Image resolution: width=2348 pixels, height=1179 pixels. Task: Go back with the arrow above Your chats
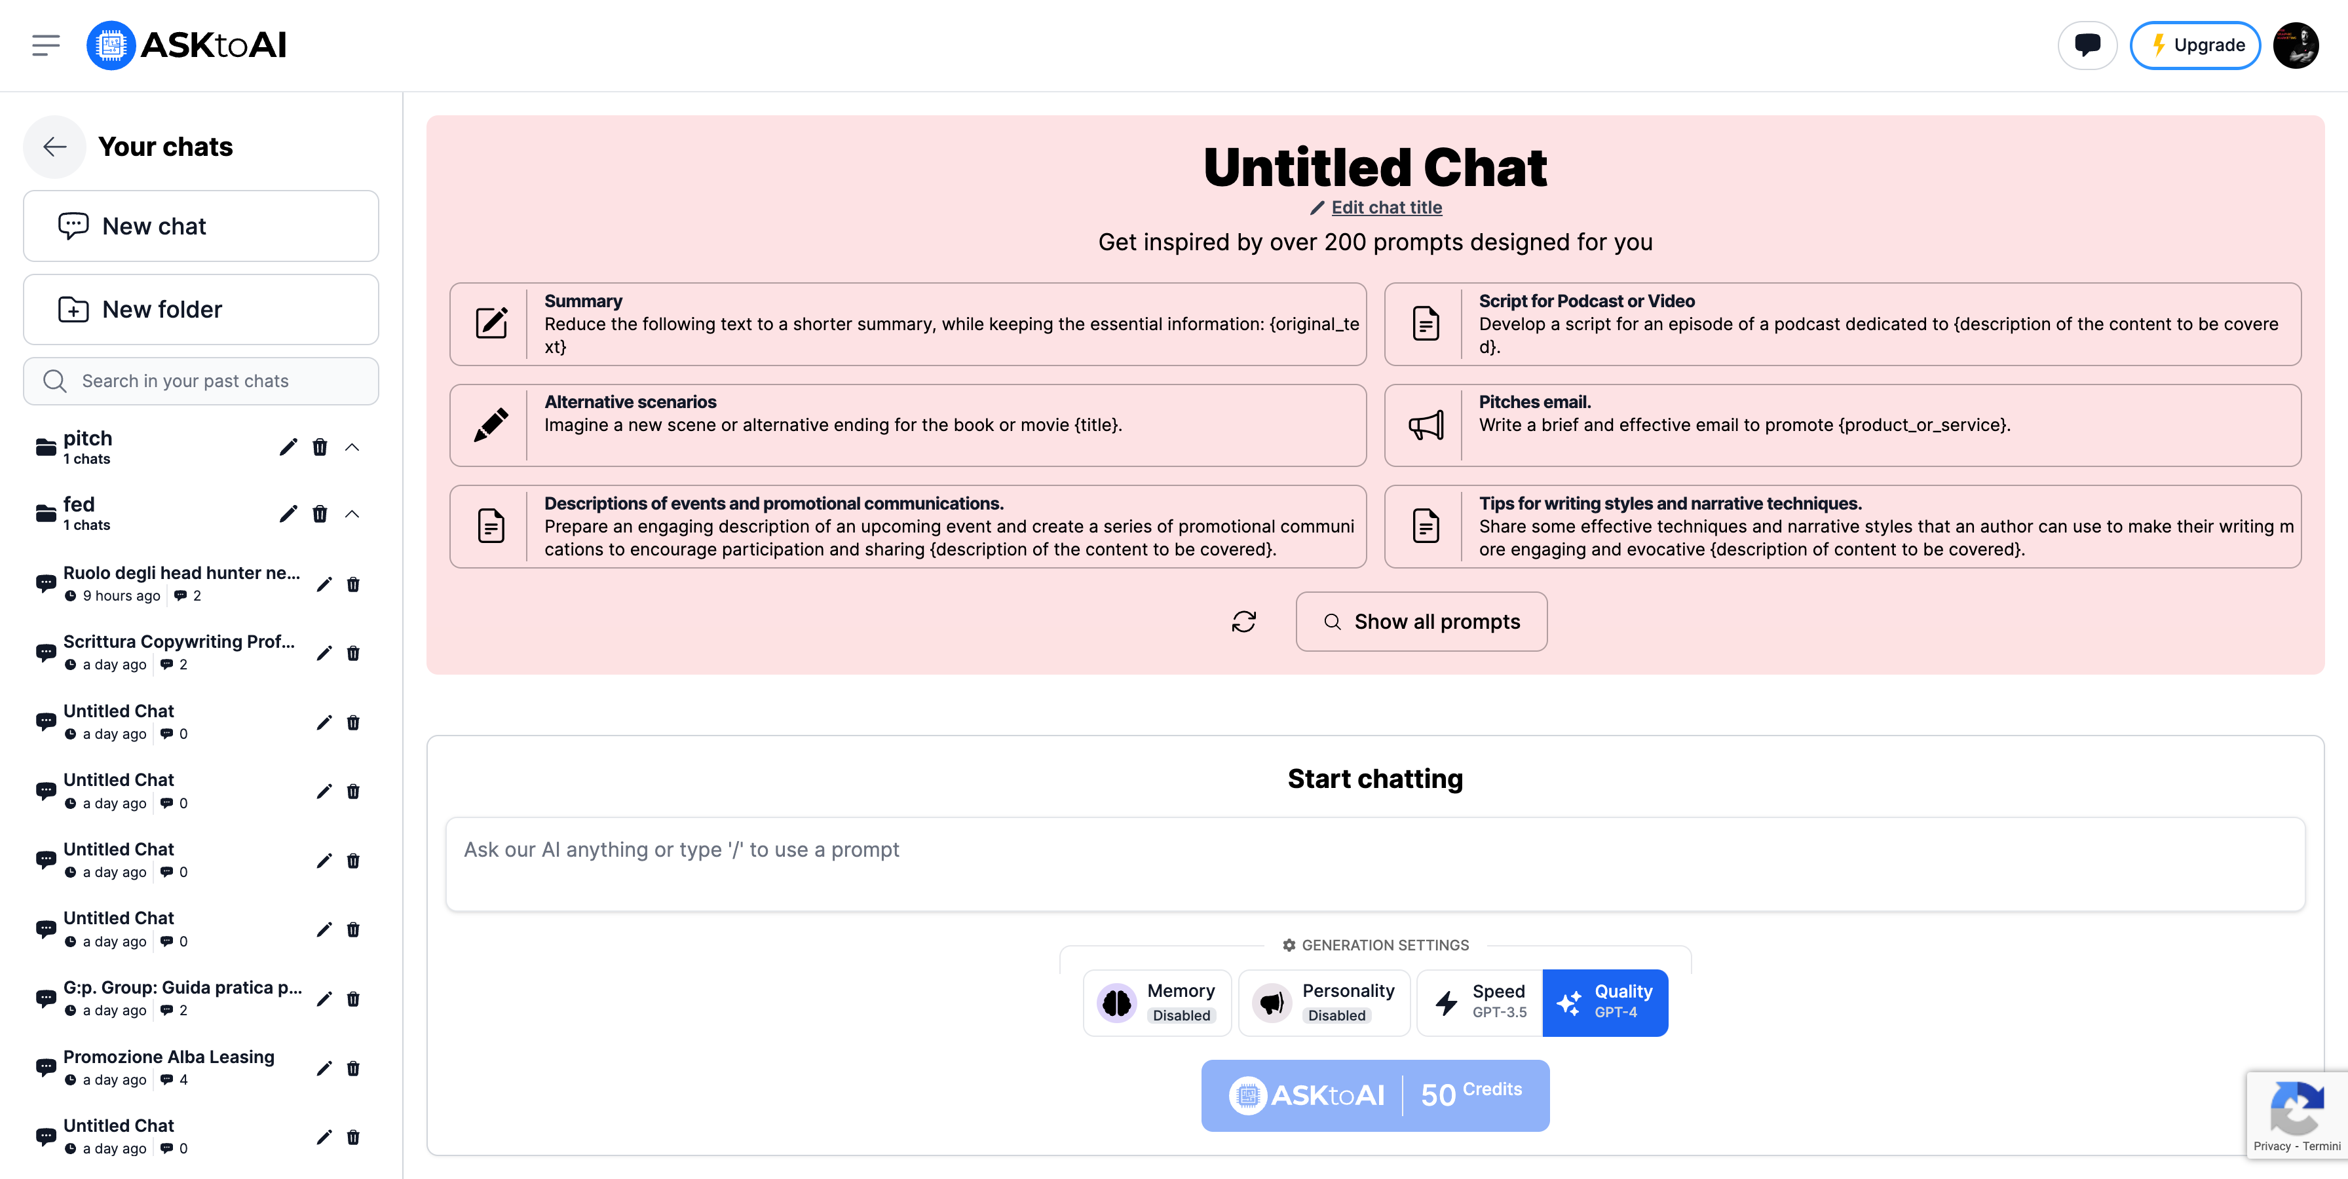[x=54, y=146]
